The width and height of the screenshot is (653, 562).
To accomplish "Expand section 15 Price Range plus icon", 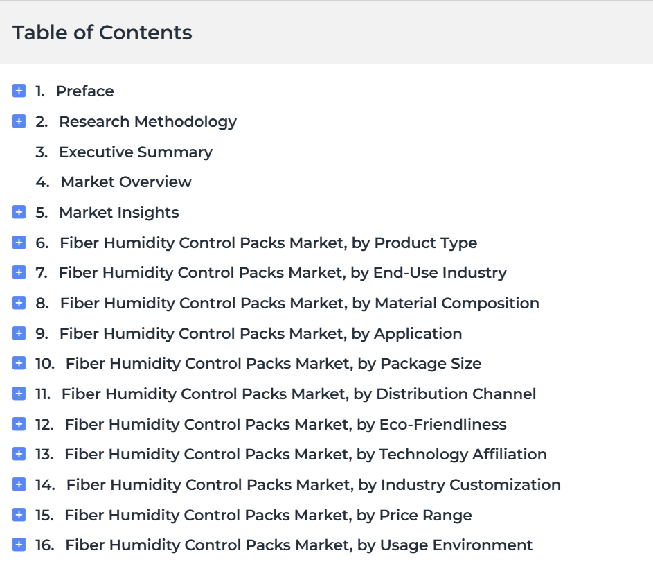I will (x=19, y=514).
